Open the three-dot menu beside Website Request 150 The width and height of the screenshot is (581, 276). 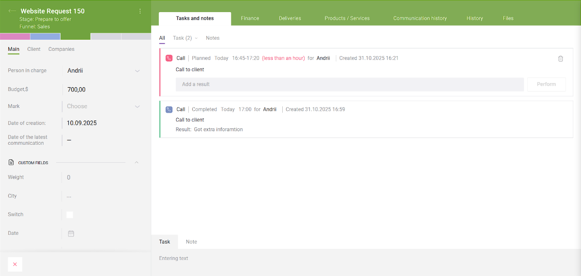[140, 11]
